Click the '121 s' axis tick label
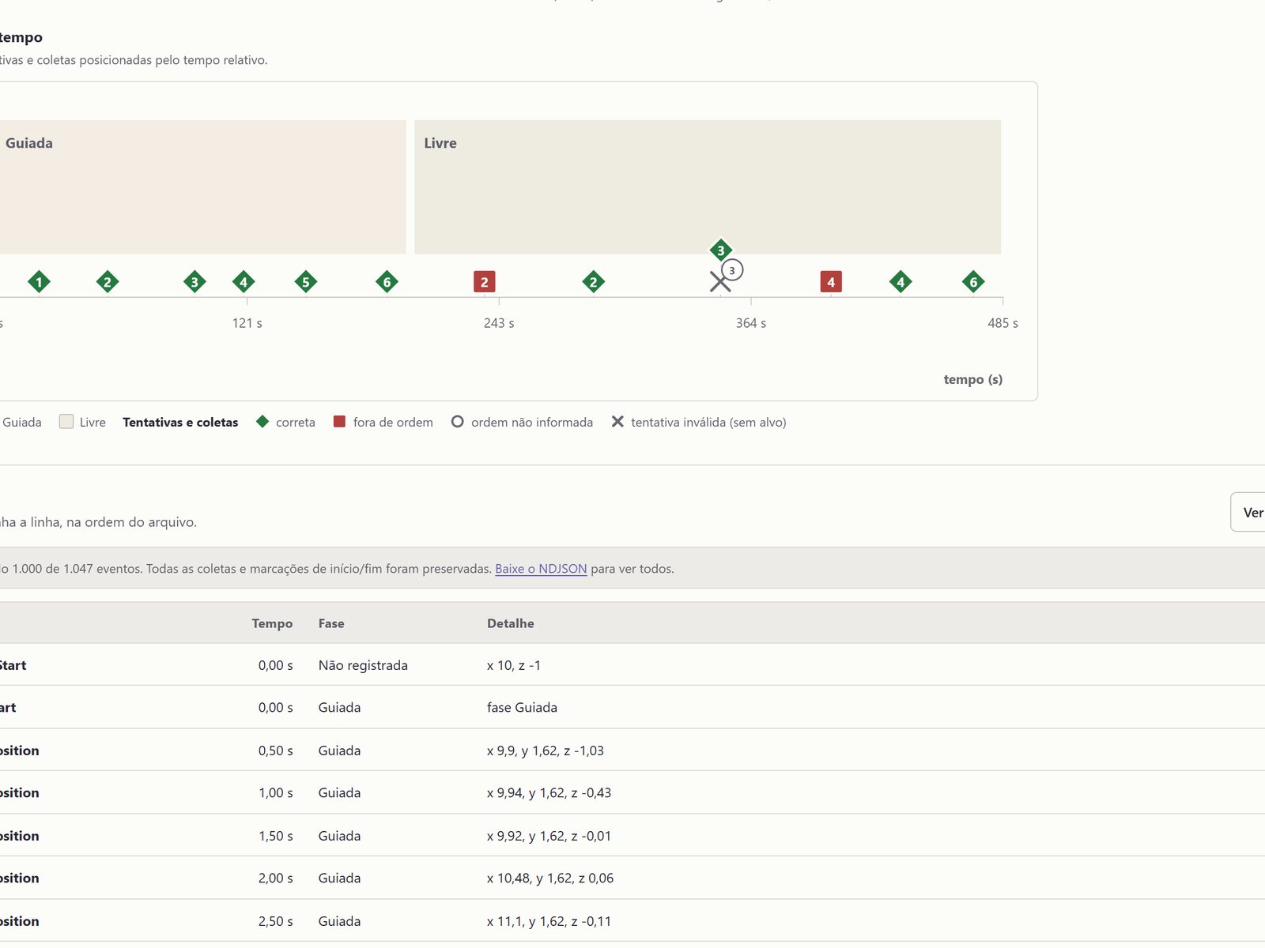 247,323
